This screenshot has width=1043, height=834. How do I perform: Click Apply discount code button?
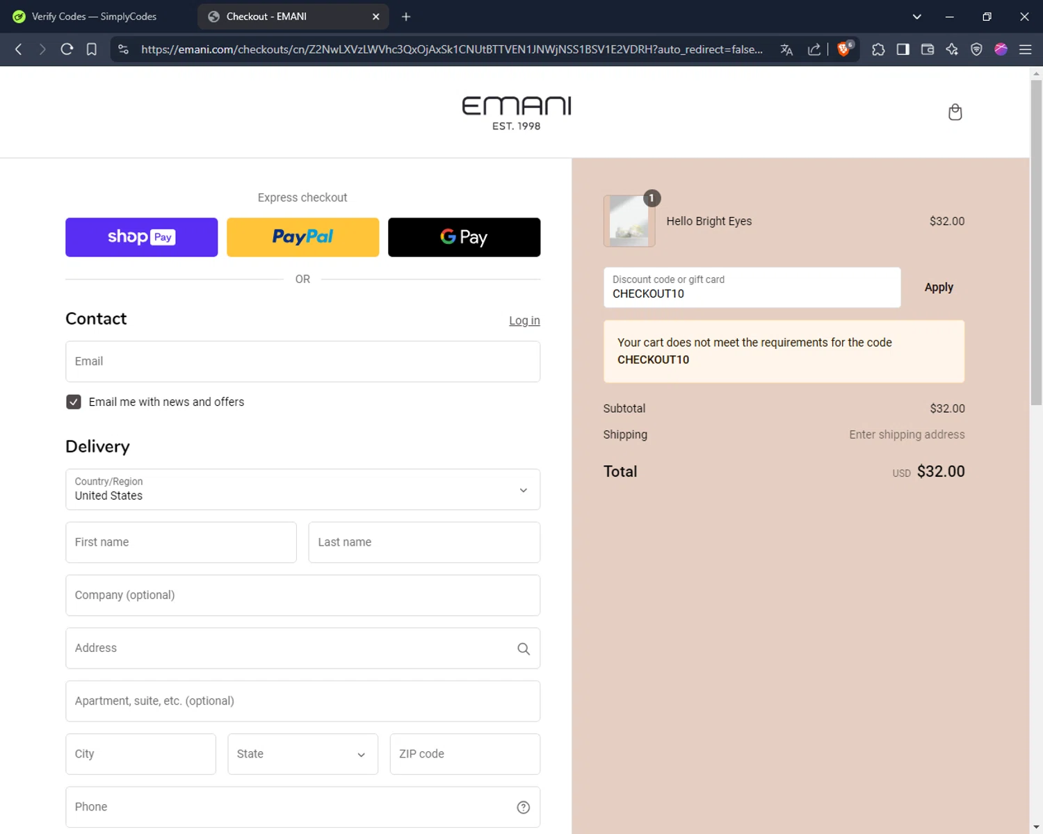[939, 287]
